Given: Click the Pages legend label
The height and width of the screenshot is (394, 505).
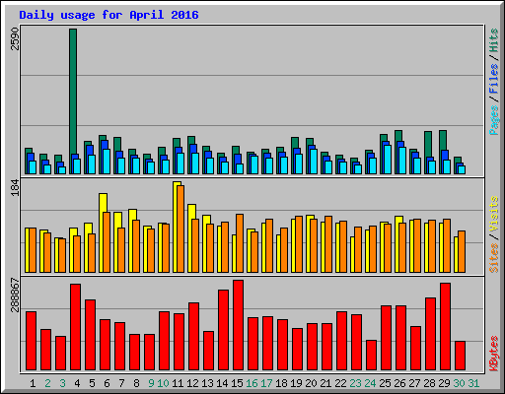Looking at the screenshot, I should (x=493, y=120).
